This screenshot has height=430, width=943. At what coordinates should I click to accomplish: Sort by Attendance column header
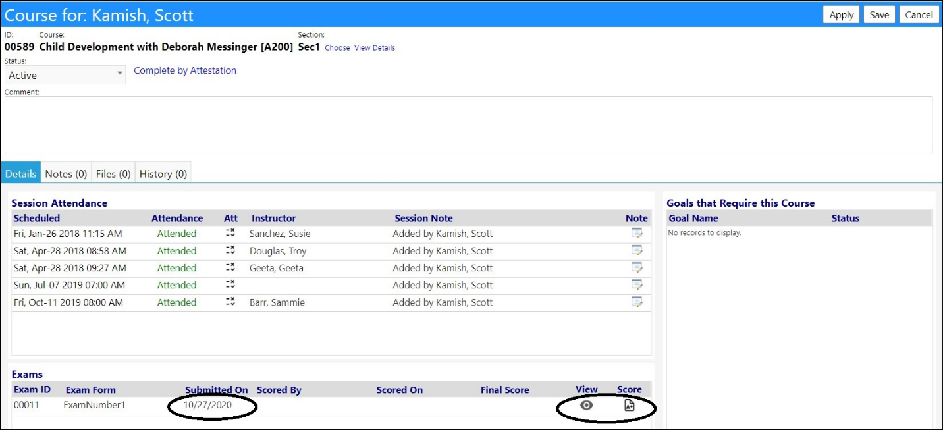pyautogui.click(x=177, y=218)
